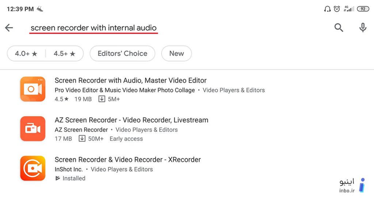
Task: Tap download icon beside 50M+
Action: tap(82, 138)
